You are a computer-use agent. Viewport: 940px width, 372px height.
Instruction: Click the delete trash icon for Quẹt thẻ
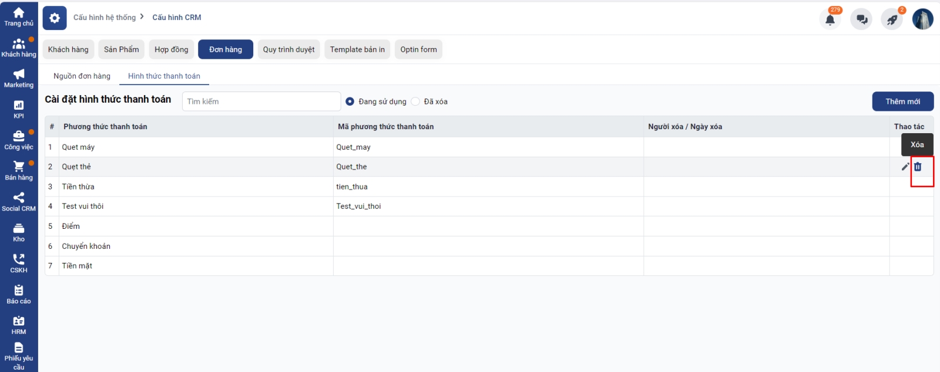[918, 167]
